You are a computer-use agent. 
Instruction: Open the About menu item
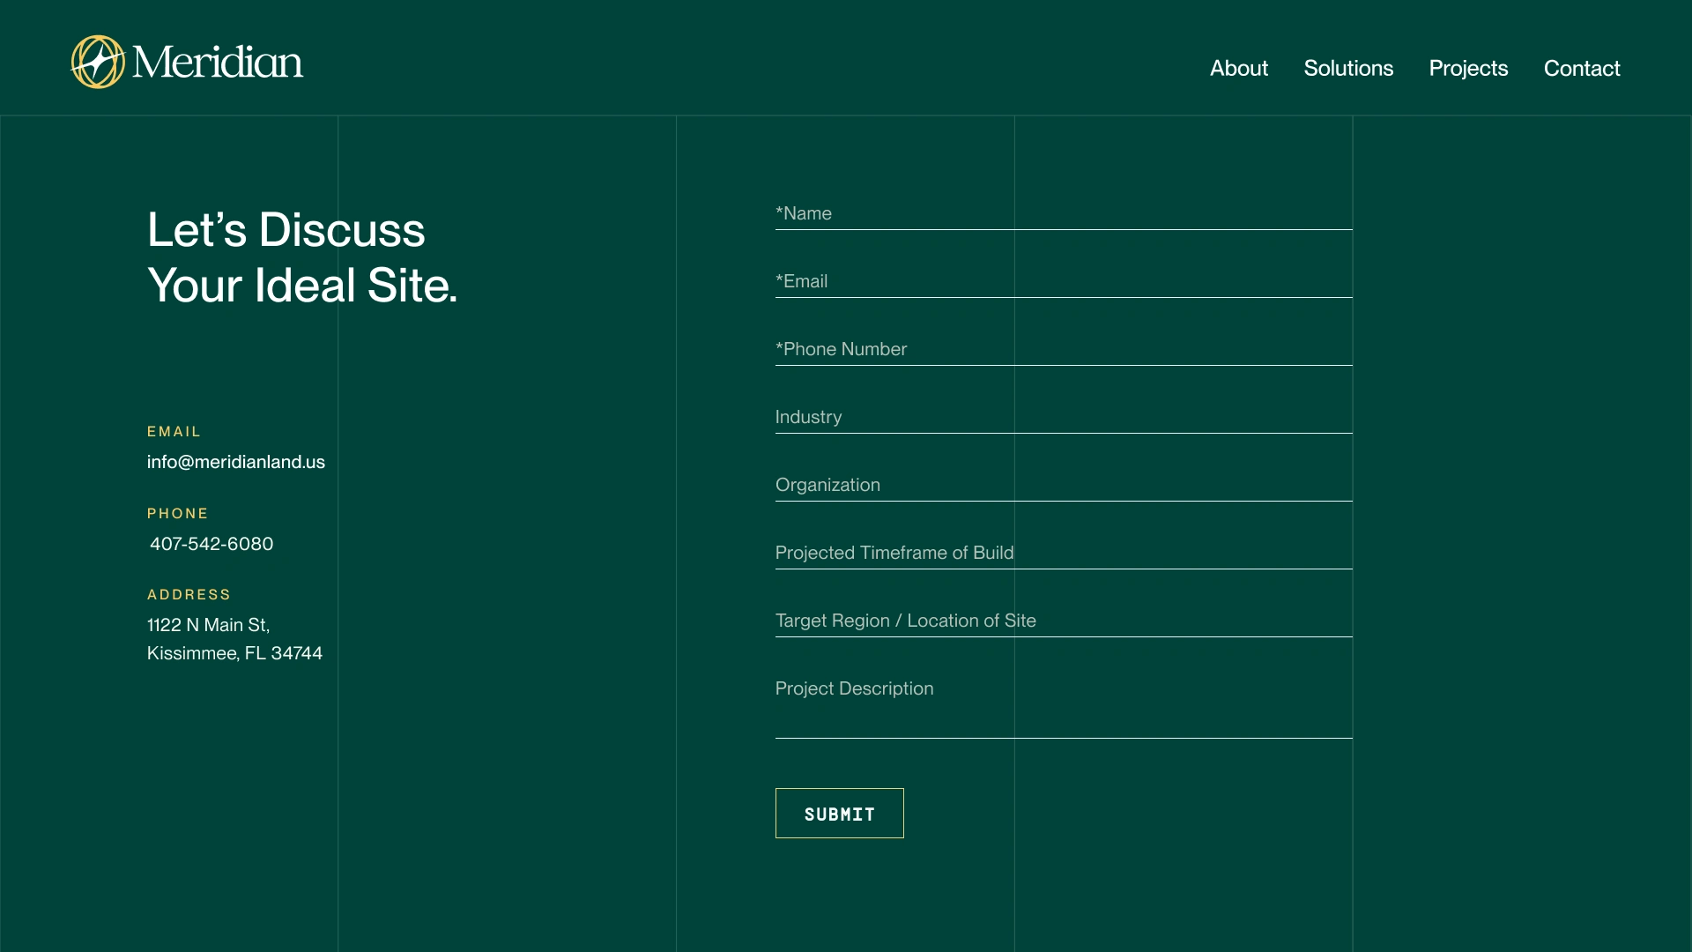[1238, 68]
